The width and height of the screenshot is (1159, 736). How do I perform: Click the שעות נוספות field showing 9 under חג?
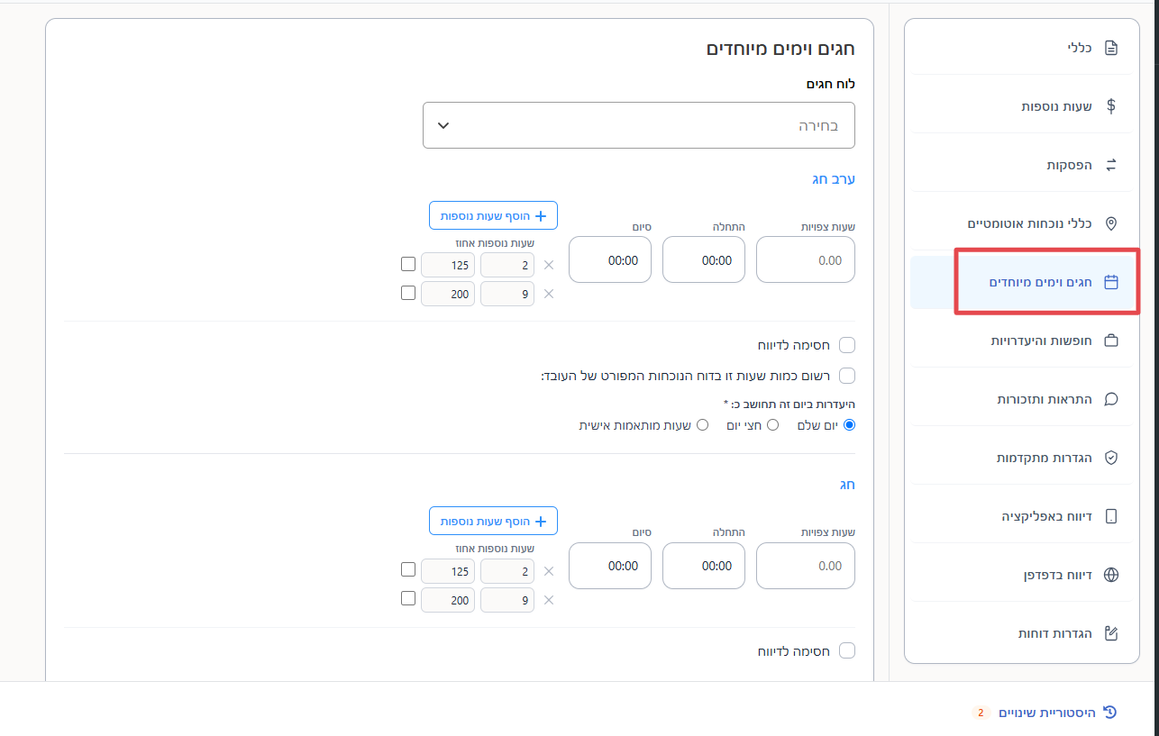[507, 599]
